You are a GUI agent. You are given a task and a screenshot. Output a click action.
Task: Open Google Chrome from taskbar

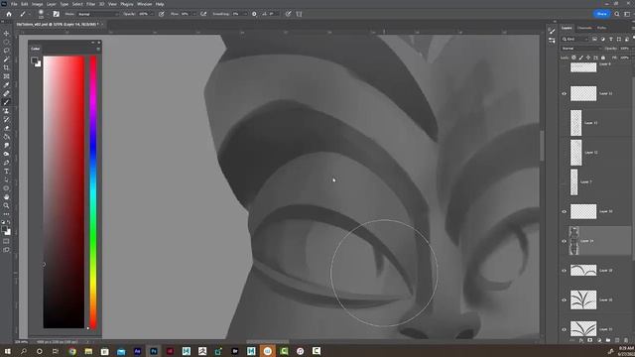72,351
